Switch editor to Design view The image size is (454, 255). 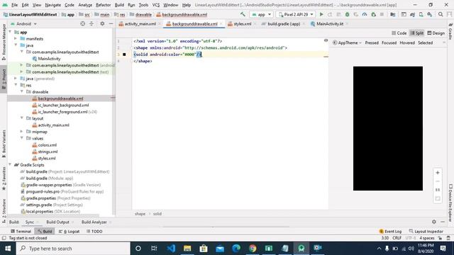[436, 33]
